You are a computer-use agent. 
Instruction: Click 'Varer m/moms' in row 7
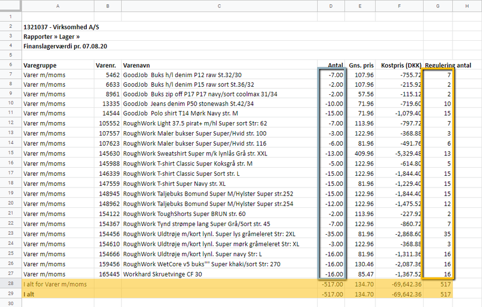[44, 75]
